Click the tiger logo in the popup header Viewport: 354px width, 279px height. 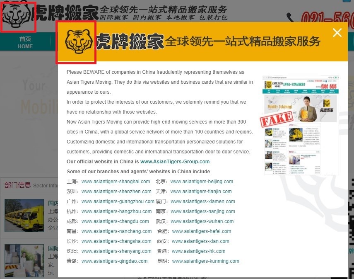coord(79,42)
